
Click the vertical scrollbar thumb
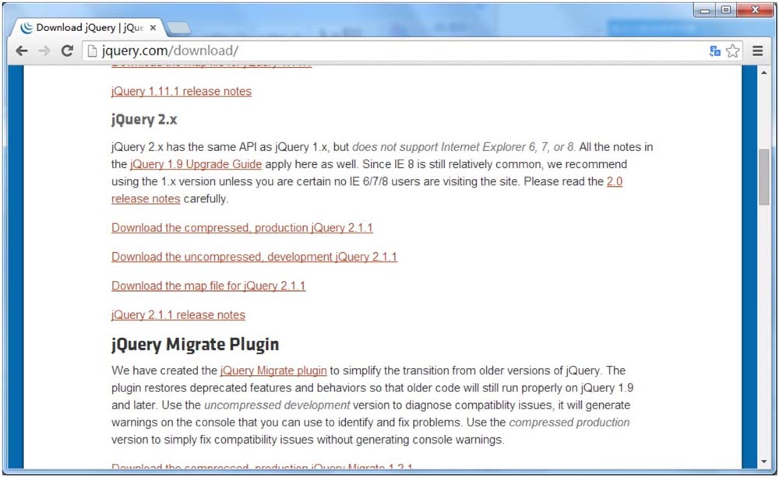tap(763, 176)
